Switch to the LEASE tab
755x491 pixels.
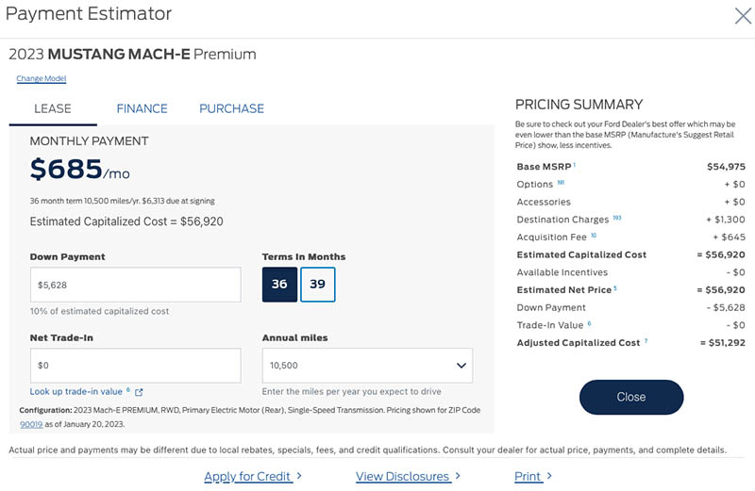click(x=53, y=108)
